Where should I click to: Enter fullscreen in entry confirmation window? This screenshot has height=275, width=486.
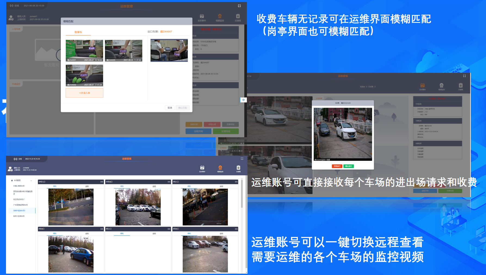point(465,76)
